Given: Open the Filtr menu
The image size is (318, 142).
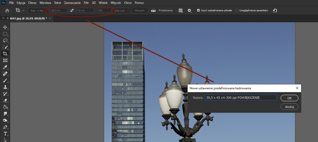Looking at the screenshot, I should coord(86,3).
